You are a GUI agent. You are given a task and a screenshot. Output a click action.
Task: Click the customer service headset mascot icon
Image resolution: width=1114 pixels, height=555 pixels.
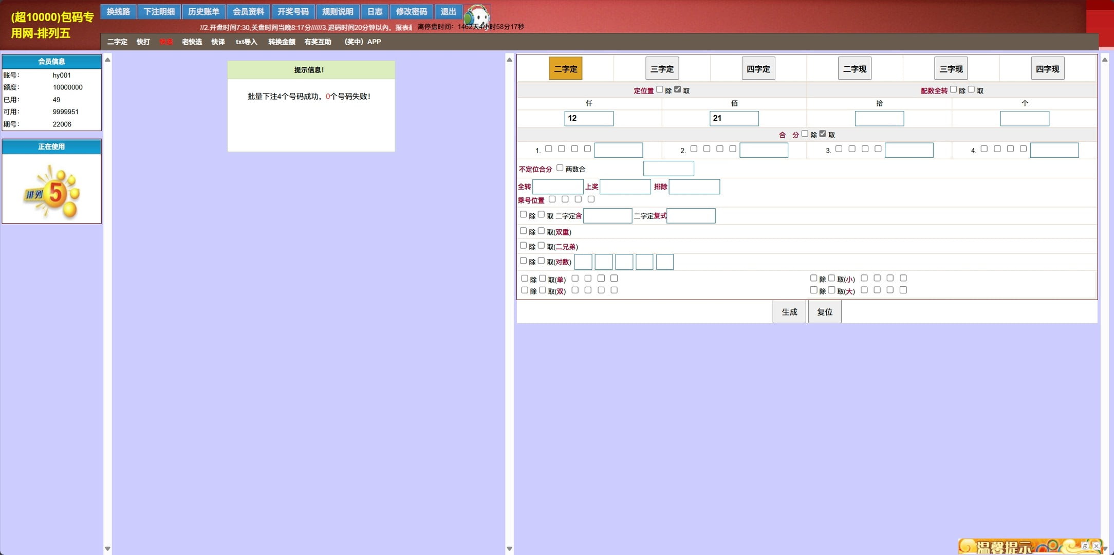477,15
